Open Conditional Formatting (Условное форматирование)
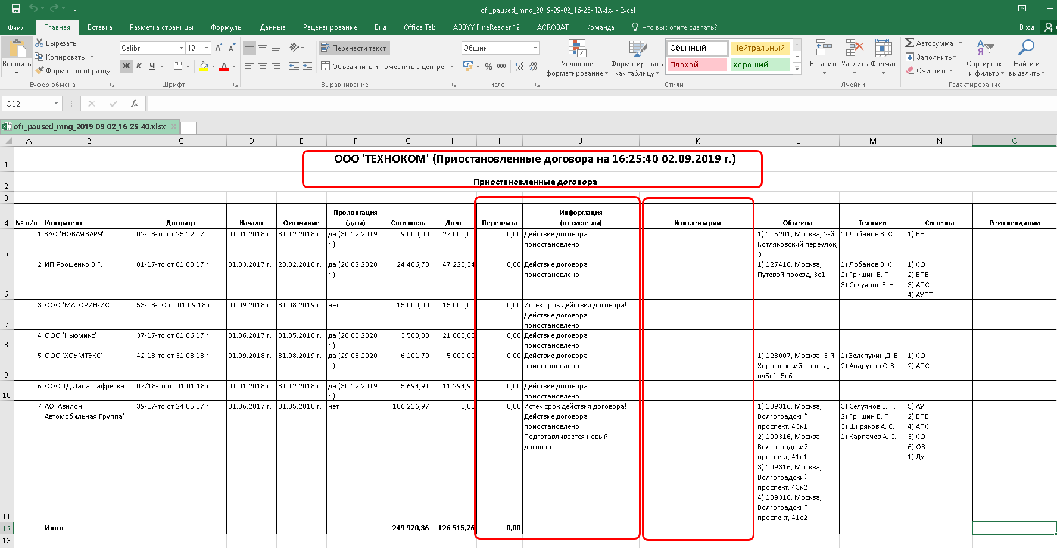 tap(577, 58)
